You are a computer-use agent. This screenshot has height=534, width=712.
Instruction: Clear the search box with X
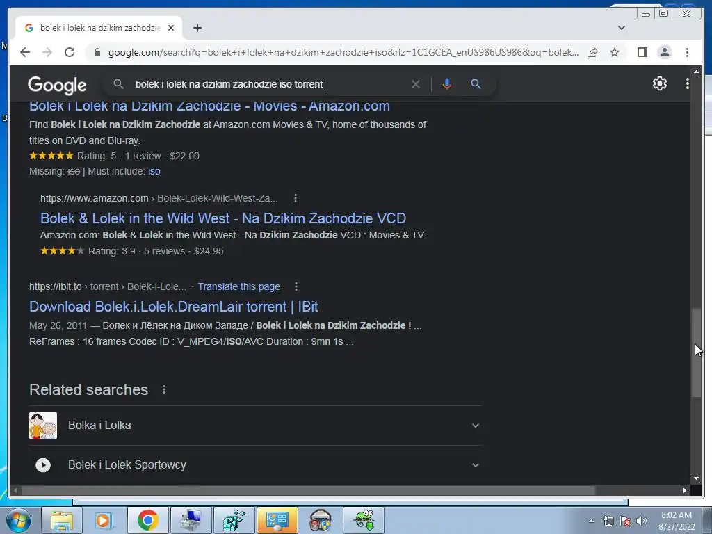pos(416,84)
